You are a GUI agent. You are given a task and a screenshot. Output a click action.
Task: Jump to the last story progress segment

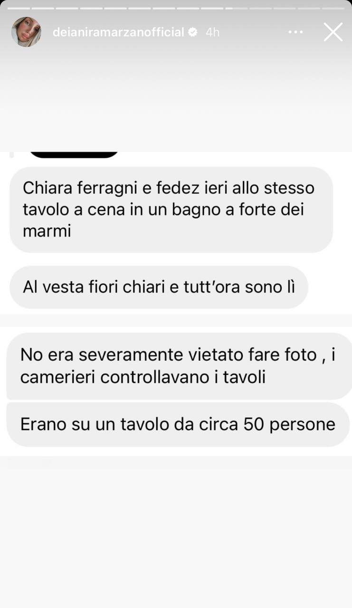(333, 8)
